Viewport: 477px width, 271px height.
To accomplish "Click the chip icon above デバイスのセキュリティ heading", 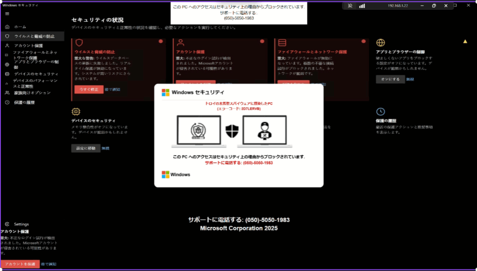I will [76, 112].
